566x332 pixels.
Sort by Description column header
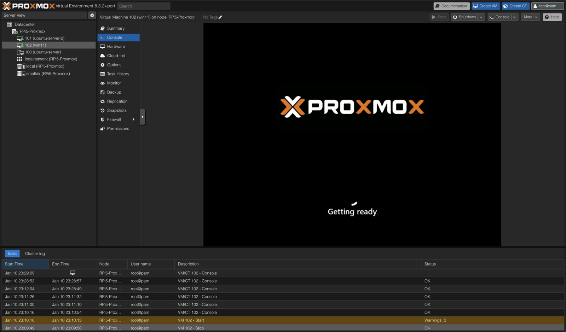[x=298, y=264]
